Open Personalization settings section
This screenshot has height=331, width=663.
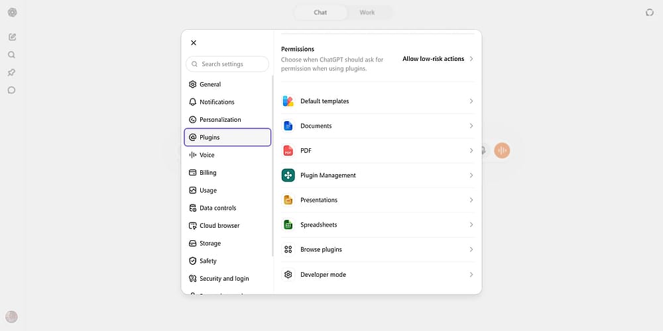[x=227, y=120]
